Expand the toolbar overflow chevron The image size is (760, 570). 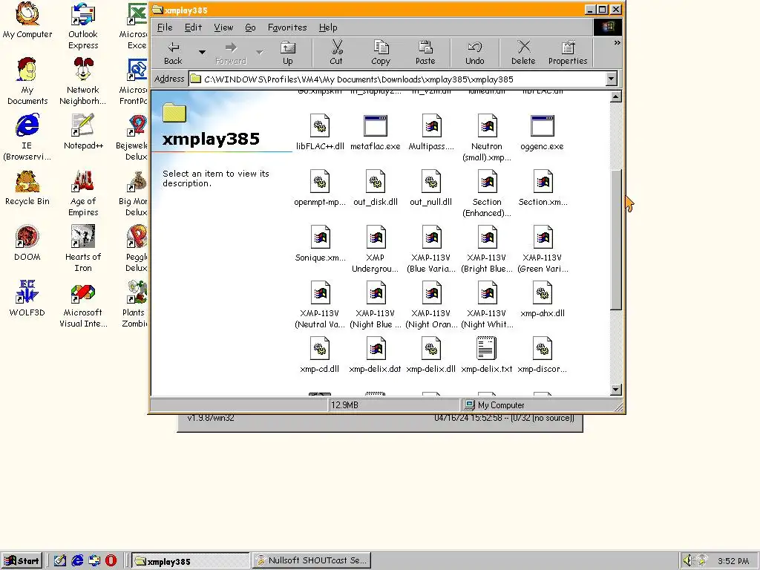(x=617, y=42)
